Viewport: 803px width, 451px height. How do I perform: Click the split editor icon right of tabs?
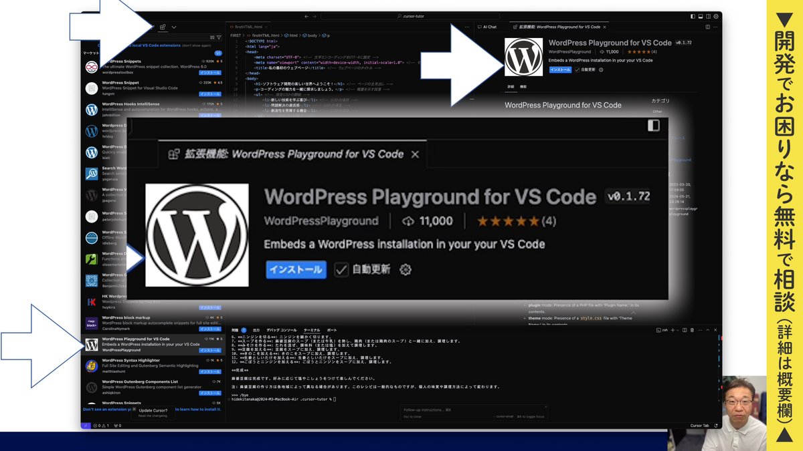(x=708, y=27)
